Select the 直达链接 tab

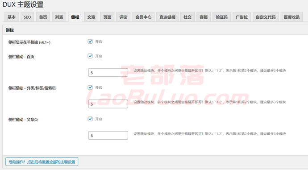pyautogui.click(x=167, y=17)
